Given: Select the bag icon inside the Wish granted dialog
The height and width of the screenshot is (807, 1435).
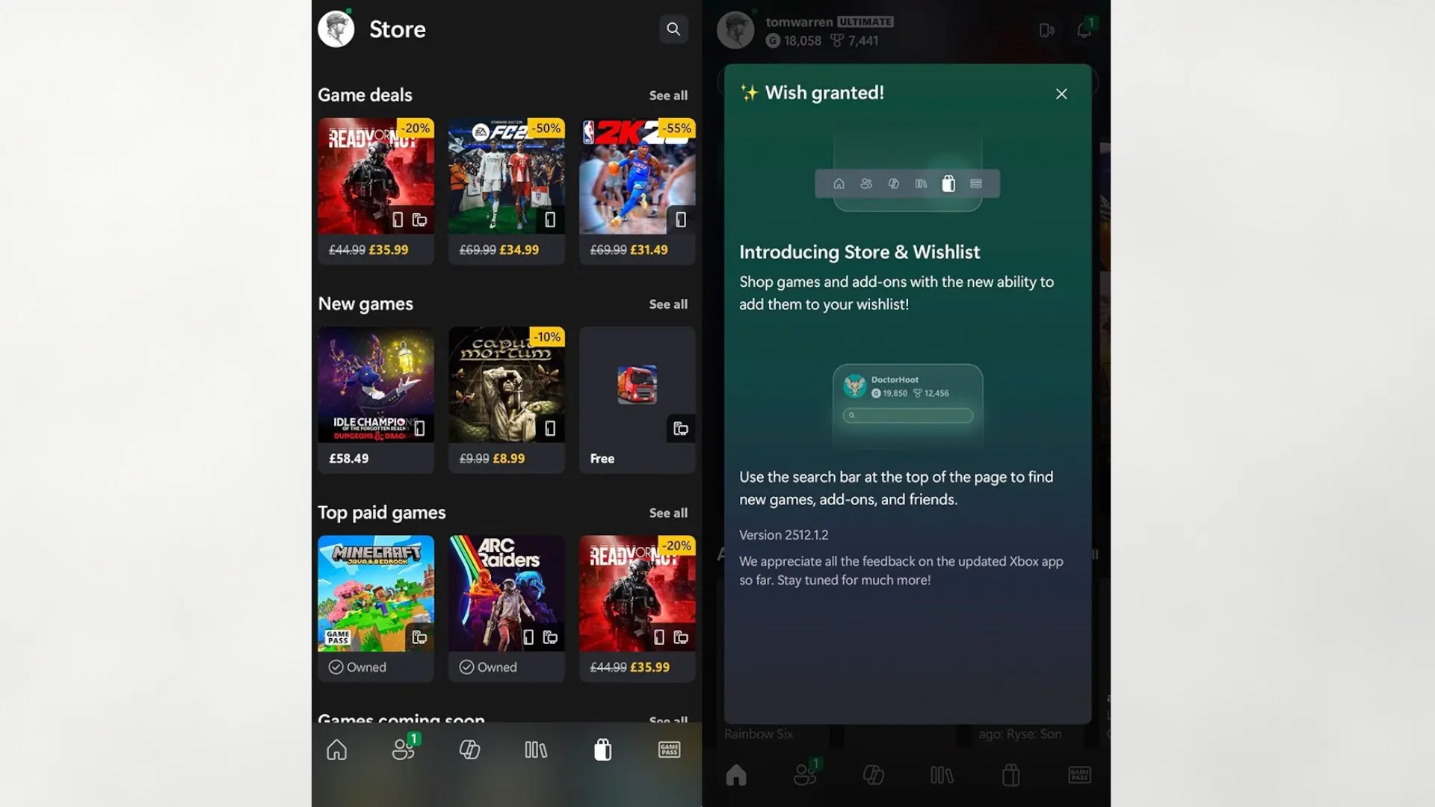Looking at the screenshot, I should click(948, 183).
